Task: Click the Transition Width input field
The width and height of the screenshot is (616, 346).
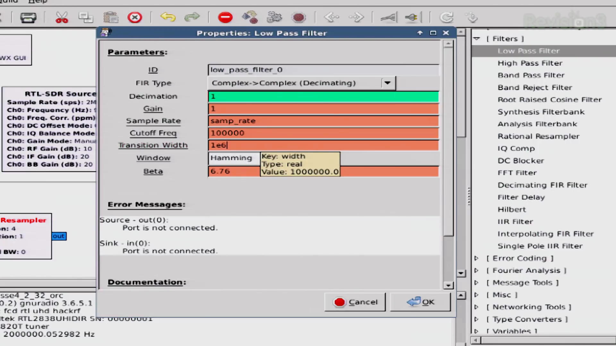Action: pyautogui.click(x=323, y=145)
